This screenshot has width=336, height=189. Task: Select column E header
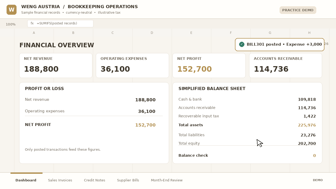click(x=191, y=33)
